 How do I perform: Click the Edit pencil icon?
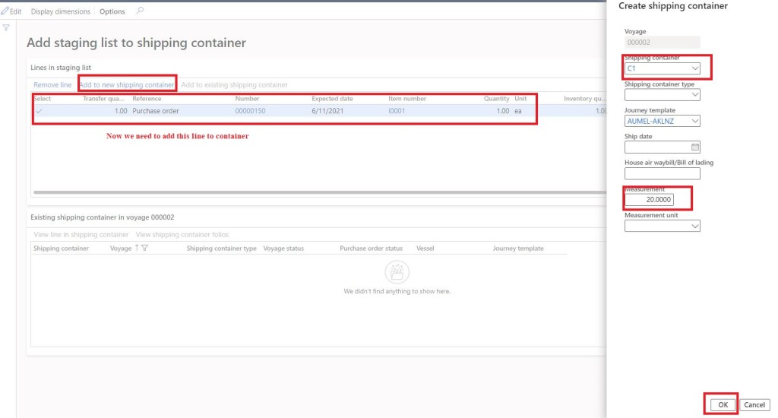point(5,11)
